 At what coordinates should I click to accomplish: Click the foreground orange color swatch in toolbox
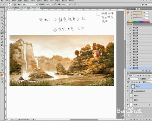coord(2,75)
